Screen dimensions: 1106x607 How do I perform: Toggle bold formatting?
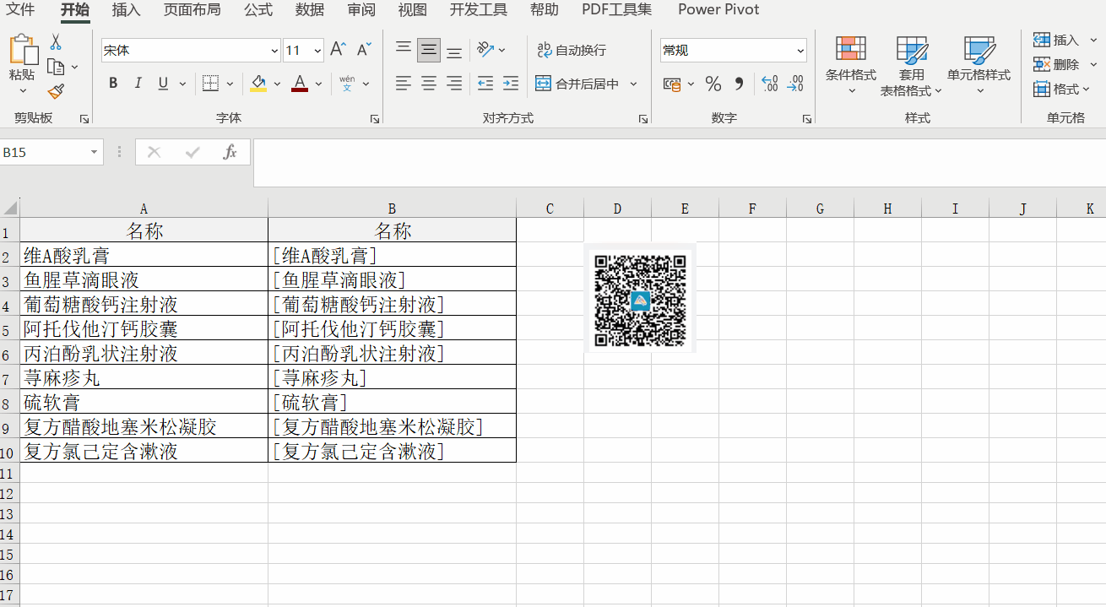click(x=113, y=83)
